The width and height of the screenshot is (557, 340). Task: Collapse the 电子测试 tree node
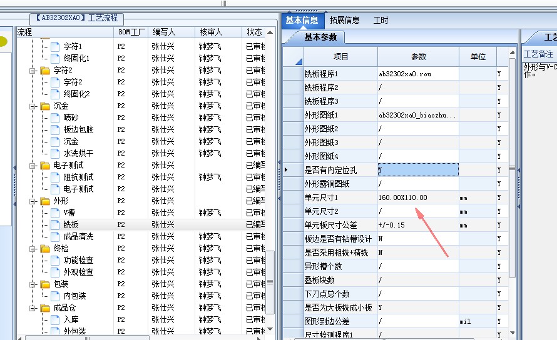(x=33, y=166)
